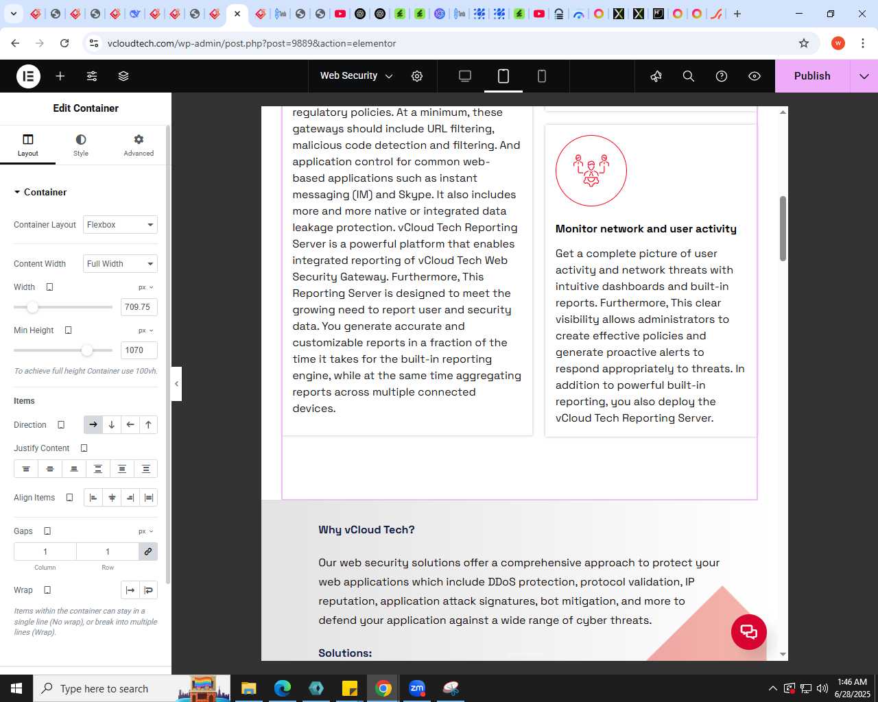This screenshot has height=702, width=878.
Task: Click the Min Height value field 1070
Action: tap(139, 350)
